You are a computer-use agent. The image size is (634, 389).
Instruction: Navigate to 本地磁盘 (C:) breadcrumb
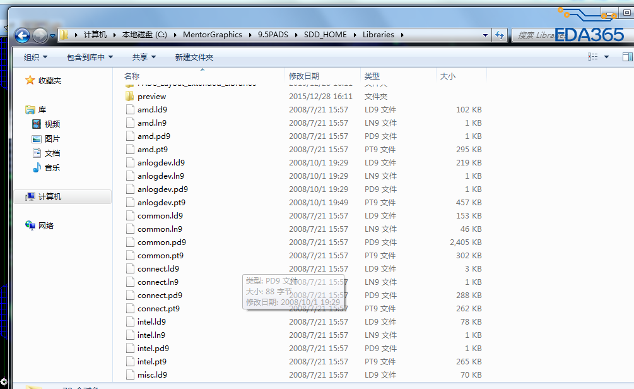pos(144,35)
